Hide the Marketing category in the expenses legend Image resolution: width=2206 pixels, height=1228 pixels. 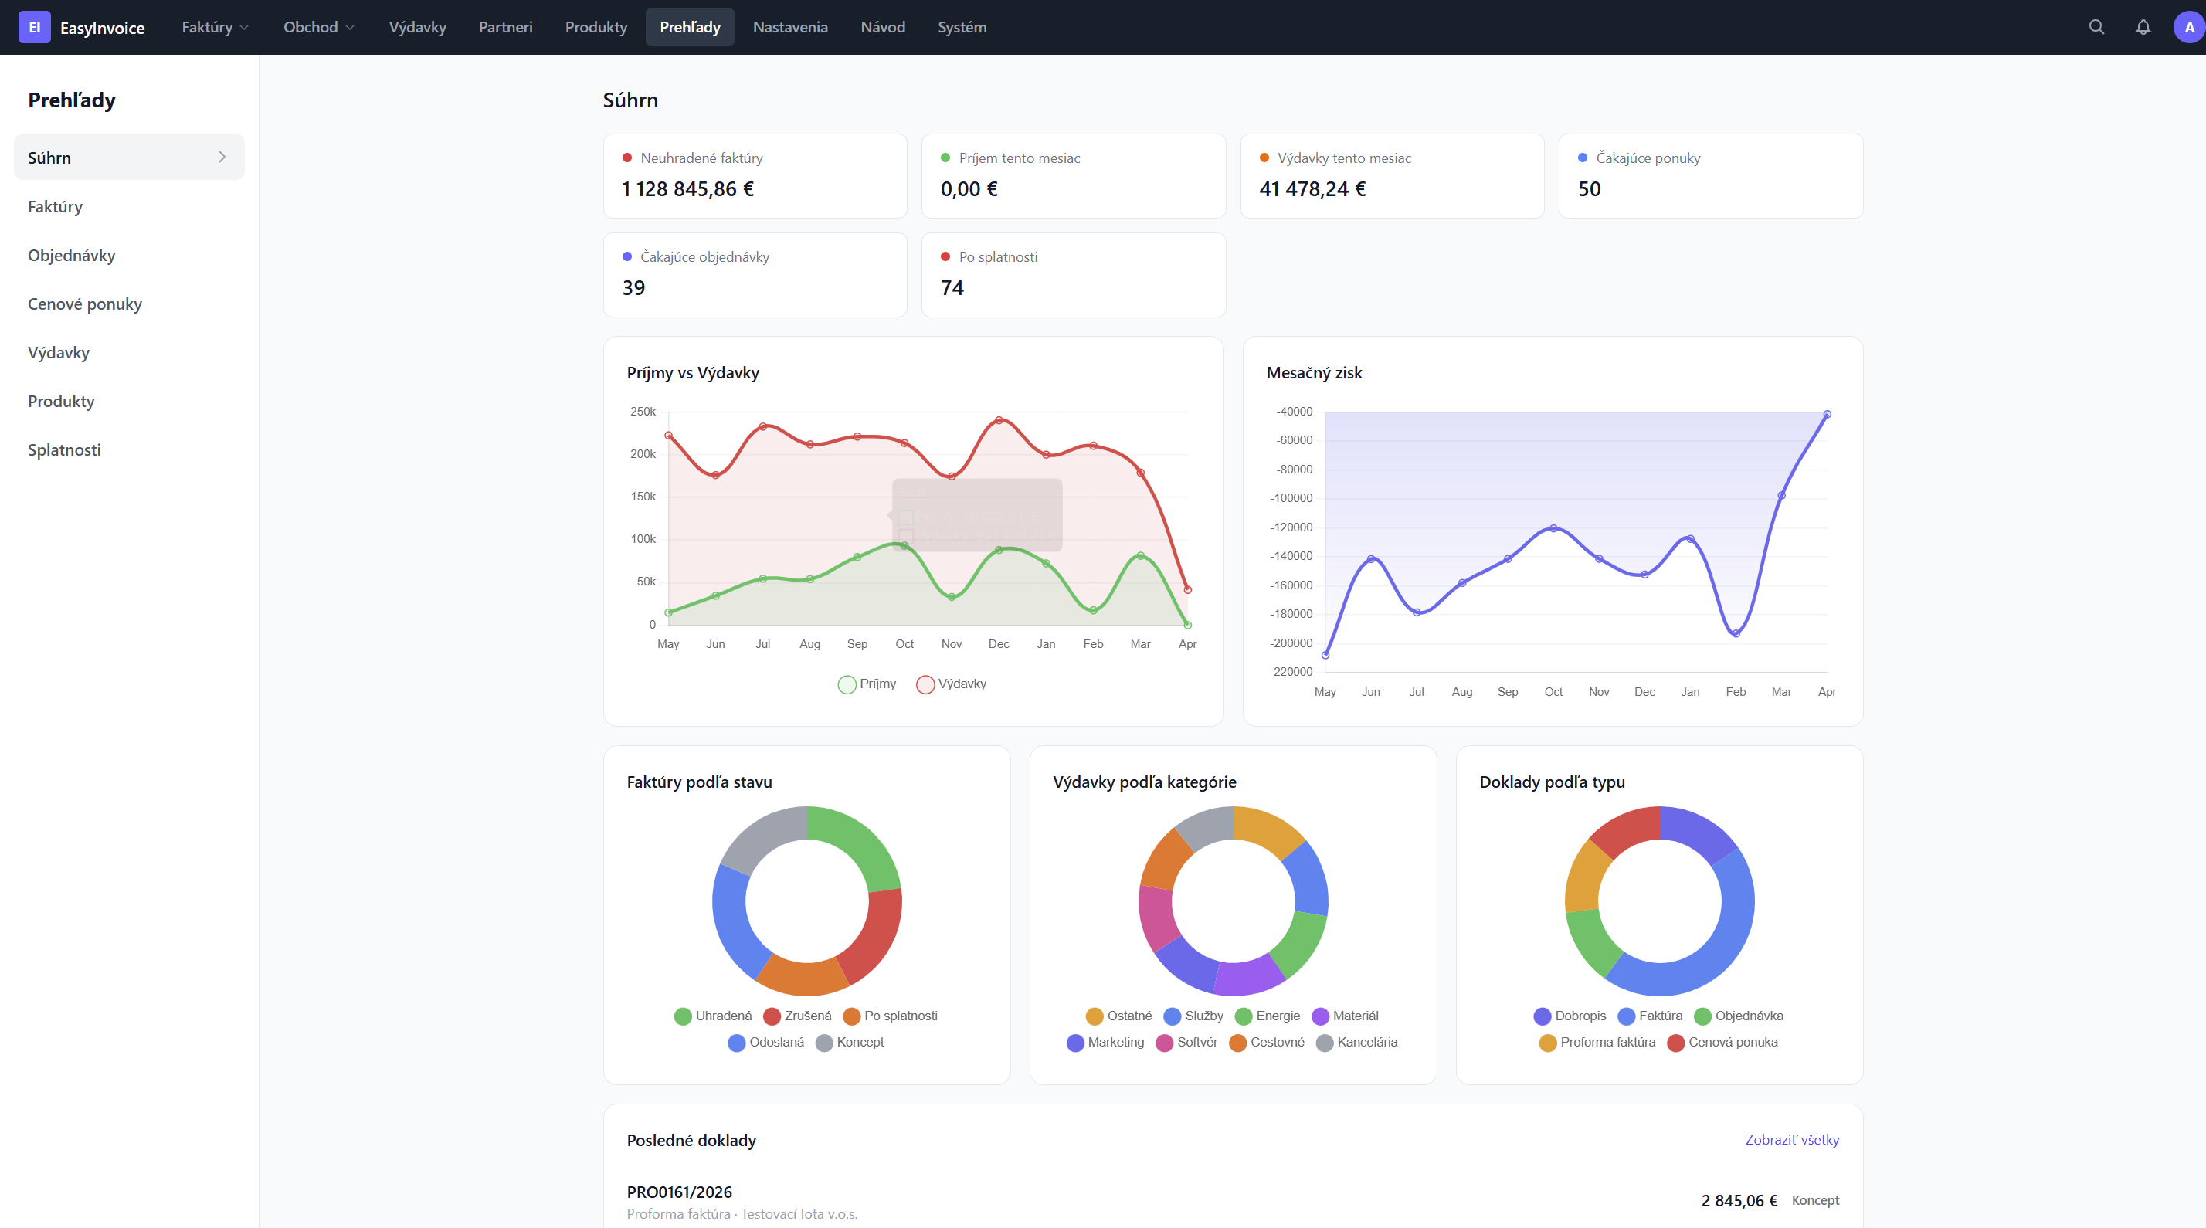pyautogui.click(x=1106, y=1042)
